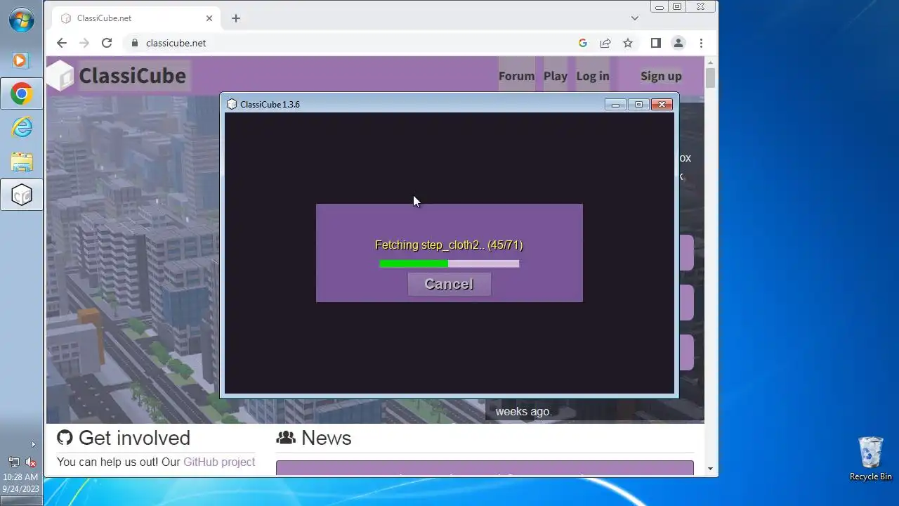Viewport: 899px width, 506px height.
Task: Open the GitHub project link
Action: [219, 462]
